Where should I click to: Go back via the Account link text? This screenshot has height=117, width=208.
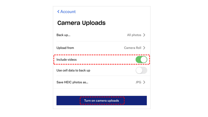coord(68,12)
